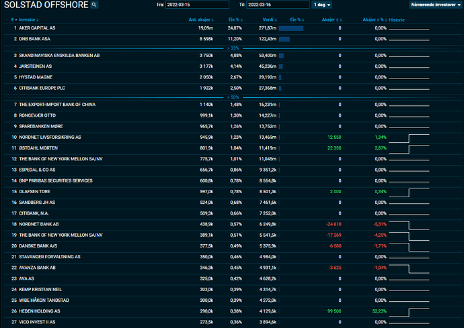Select investor AKER CAPITAL AS
The image size is (464, 328).
37,28
